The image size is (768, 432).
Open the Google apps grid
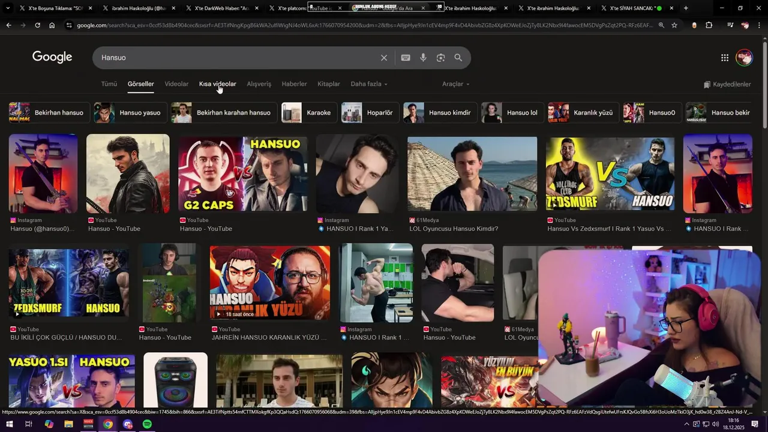click(x=725, y=58)
